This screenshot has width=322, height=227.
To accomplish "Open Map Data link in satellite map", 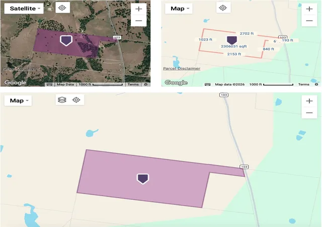I will [65, 84].
